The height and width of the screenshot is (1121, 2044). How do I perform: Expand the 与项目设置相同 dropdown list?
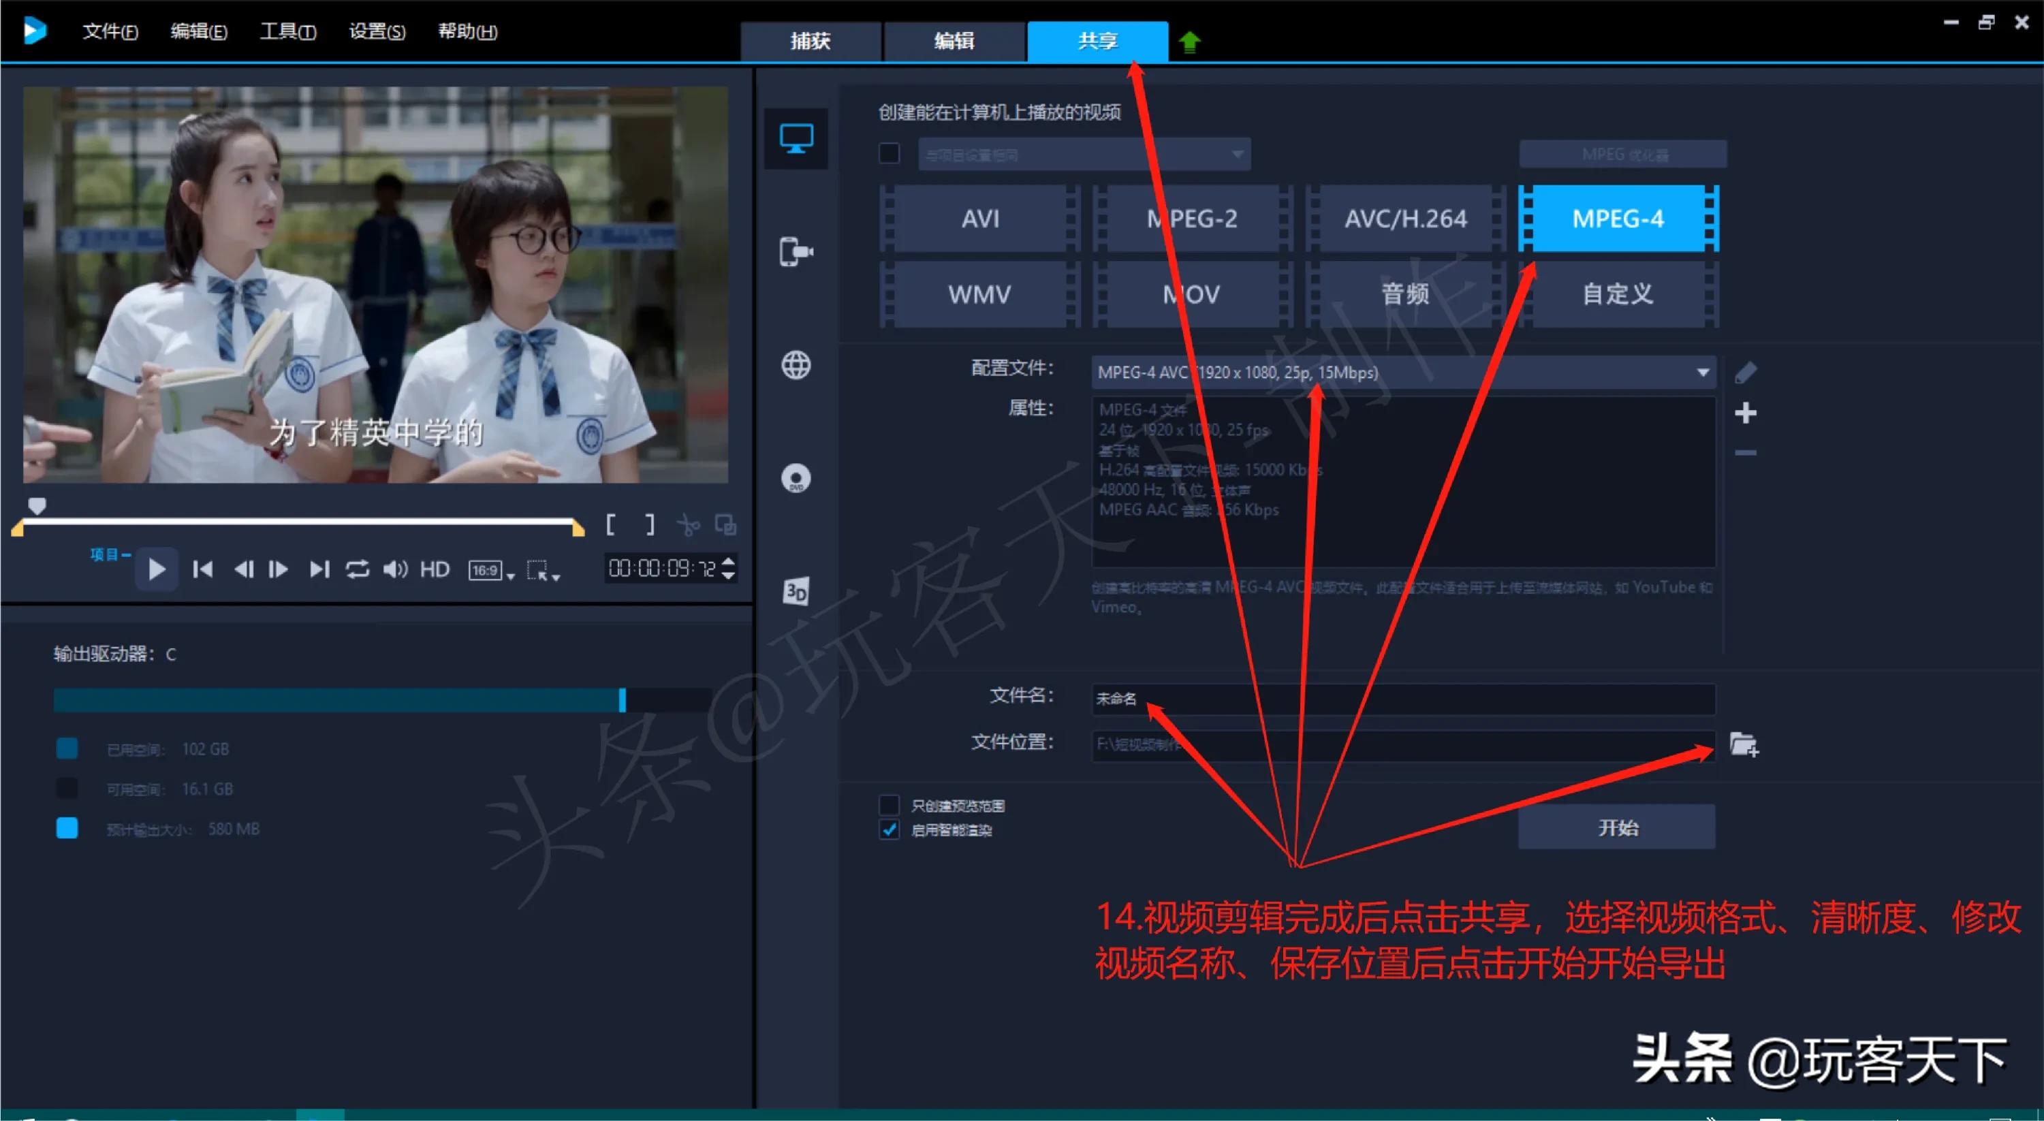coord(1236,154)
